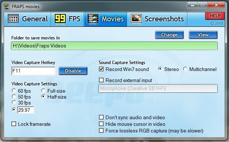Click the 'Sound Capture Settings' heading

coord(122,63)
